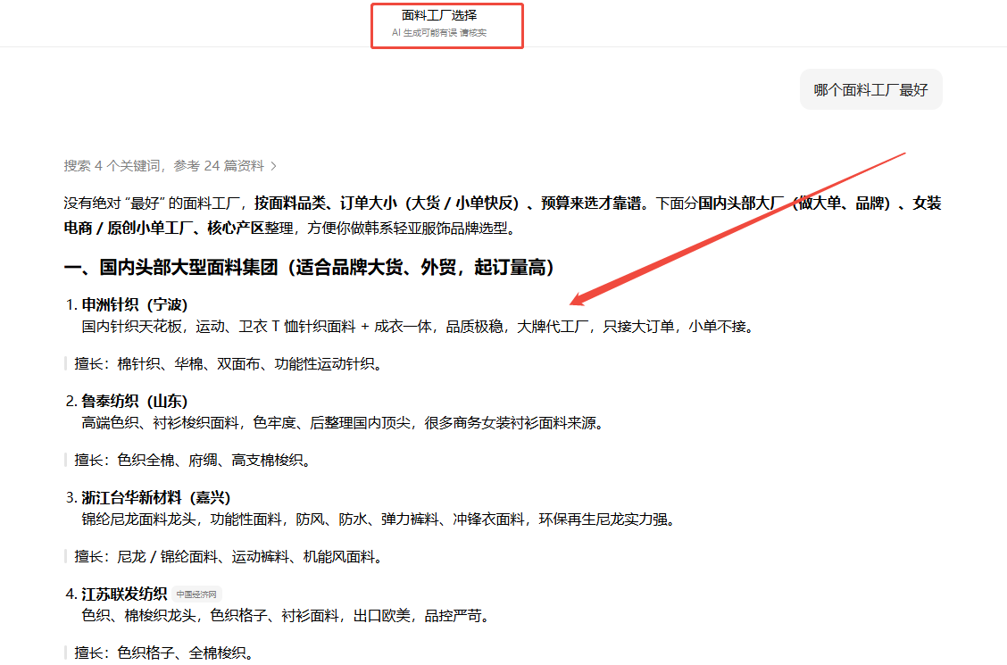Click the intro paragraph starting 没有绝对“最好”

[503, 216]
